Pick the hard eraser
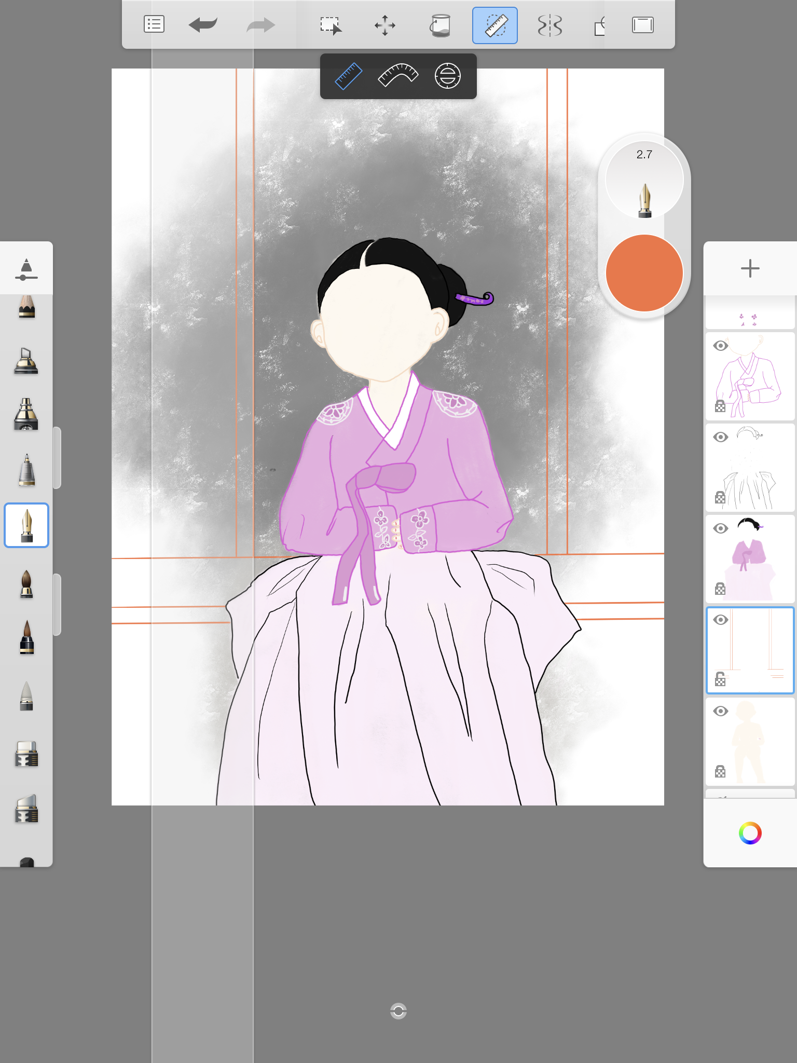797x1063 pixels. (x=26, y=754)
